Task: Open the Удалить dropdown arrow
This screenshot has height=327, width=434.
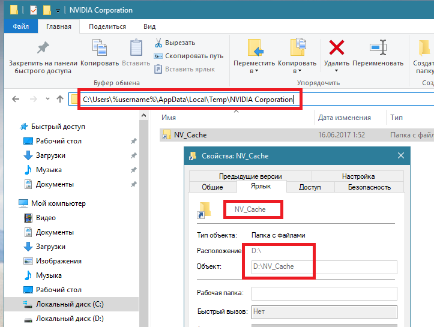Action: (x=336, y=71)
